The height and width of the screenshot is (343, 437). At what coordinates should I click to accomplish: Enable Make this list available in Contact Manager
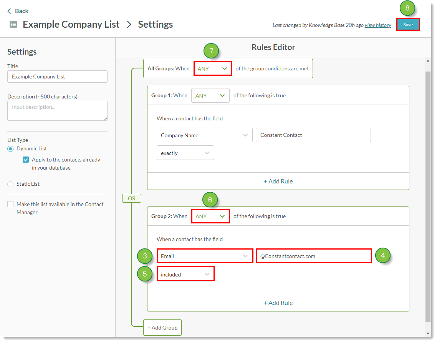10,205
